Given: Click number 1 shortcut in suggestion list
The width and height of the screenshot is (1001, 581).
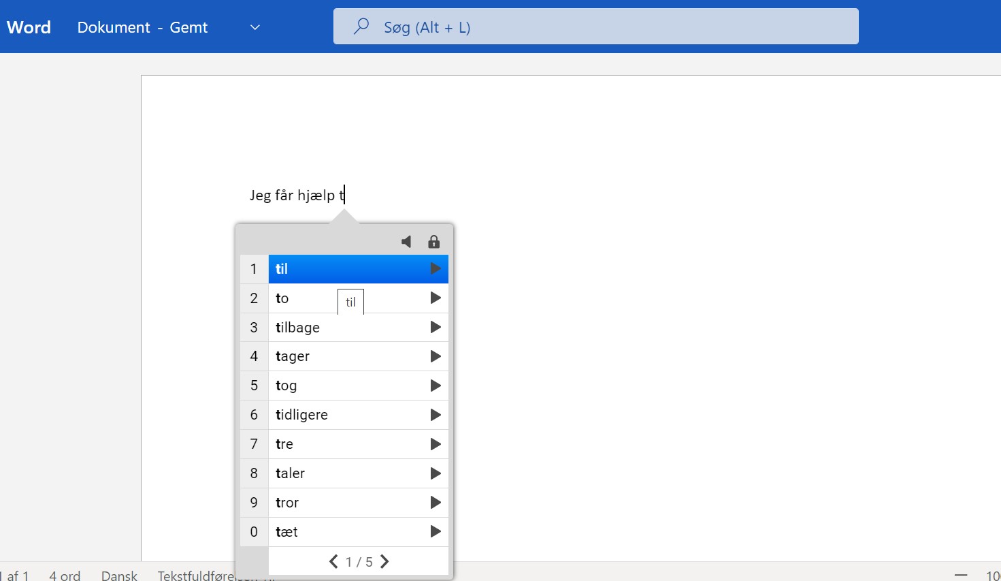Looking at the screenshot, I should (254, 268).
